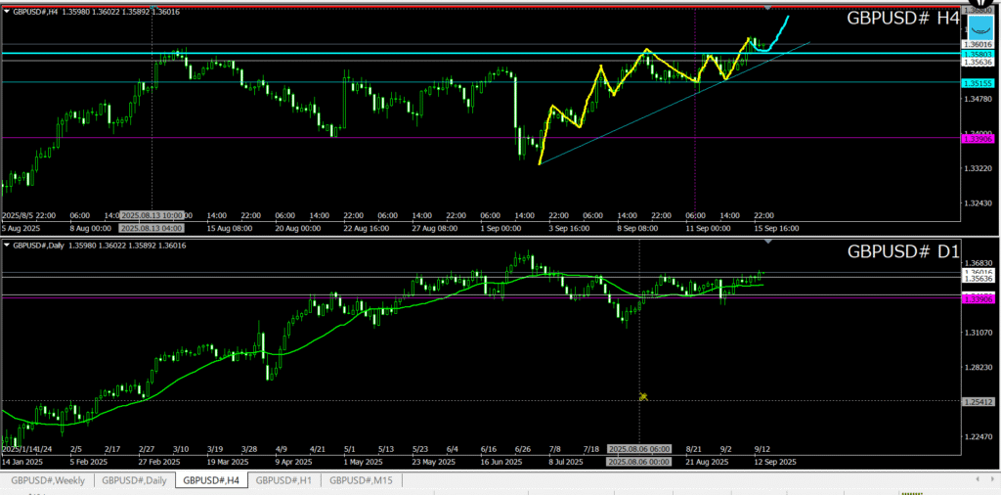
Task: Switch to the GBPUSD#,Daily chart tab
Action: click(x=135, y=480)
